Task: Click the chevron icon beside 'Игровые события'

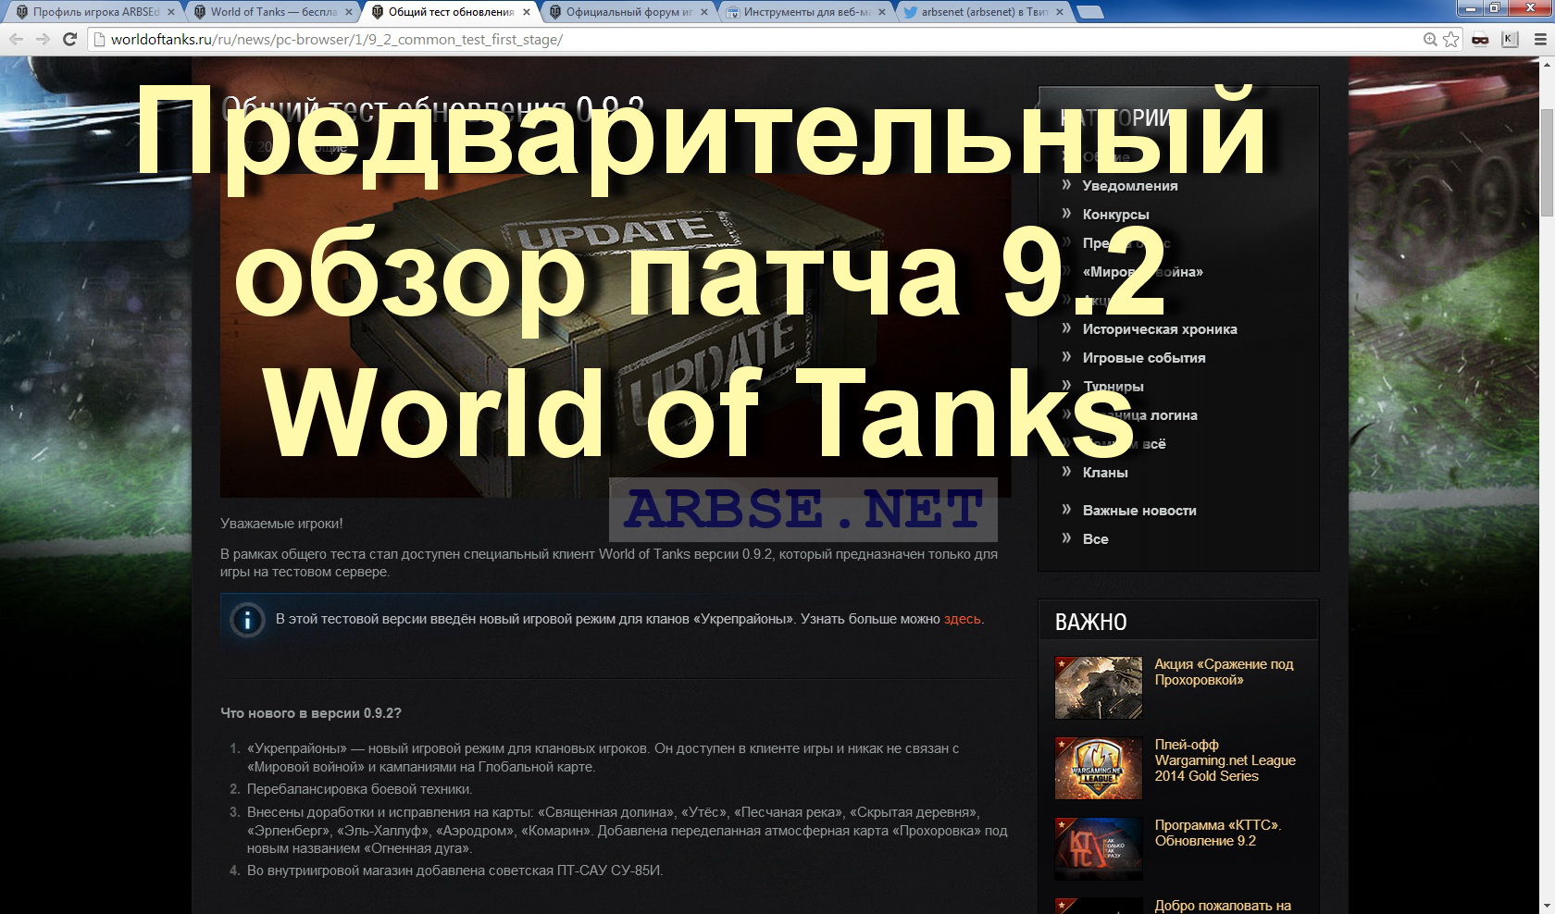Action: [x=1066, y=357]
